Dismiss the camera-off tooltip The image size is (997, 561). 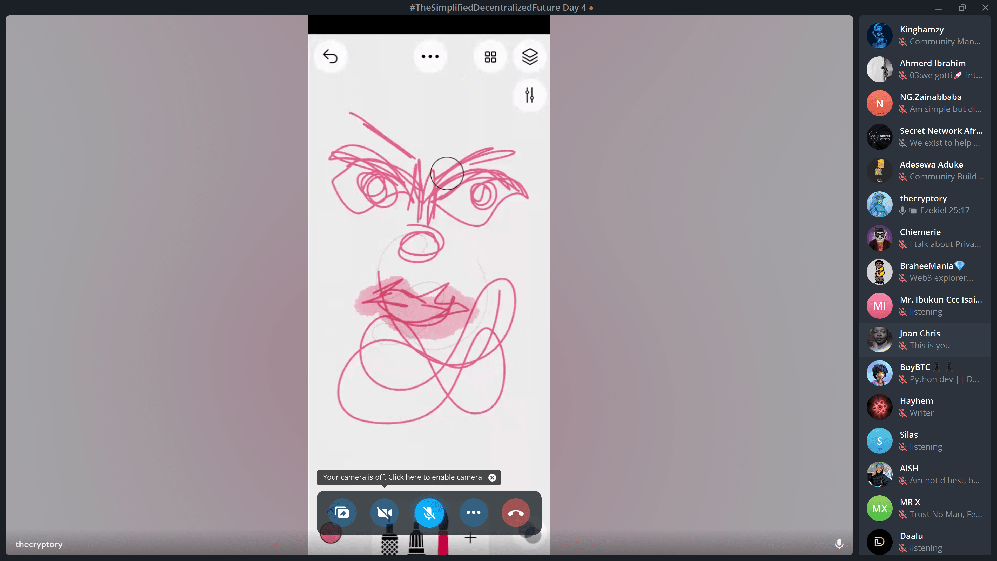point(492,477)
